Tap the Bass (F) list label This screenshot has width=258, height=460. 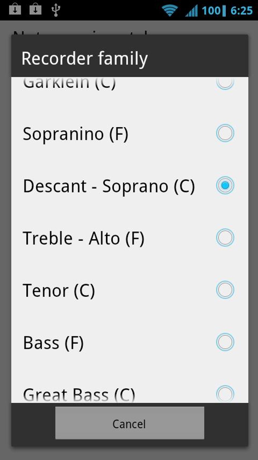pos(53,343)
